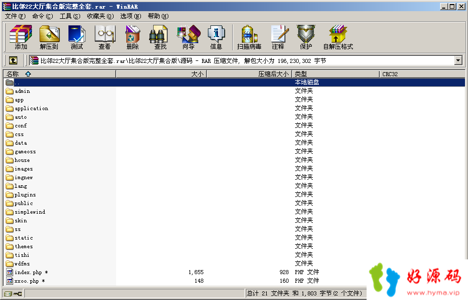Go up one level with arrow button
468x300 pixels.
point(13,60)
